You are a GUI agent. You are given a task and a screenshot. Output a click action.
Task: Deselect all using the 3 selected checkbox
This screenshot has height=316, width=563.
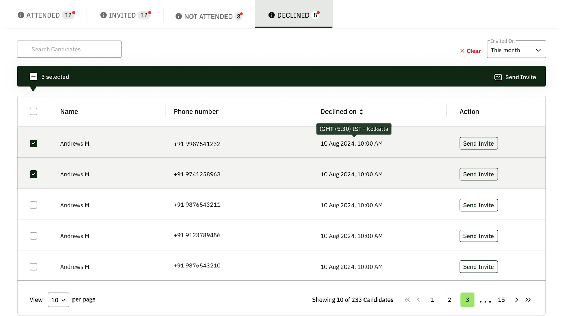tap(33, 77)
